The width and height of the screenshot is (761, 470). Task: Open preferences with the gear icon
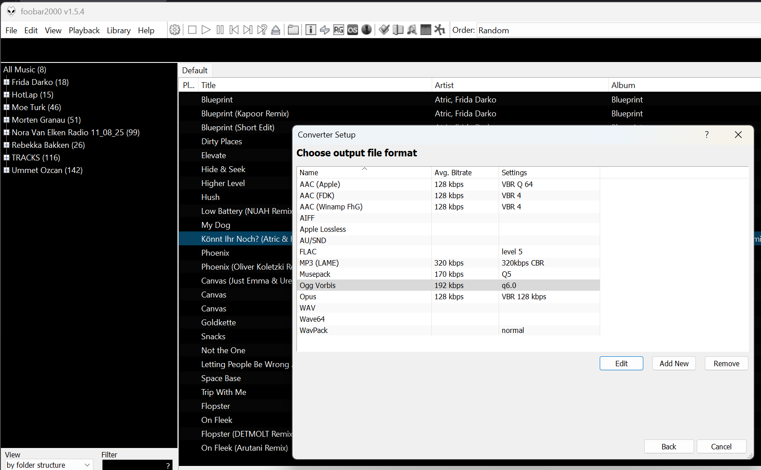(x=175, y=30)
